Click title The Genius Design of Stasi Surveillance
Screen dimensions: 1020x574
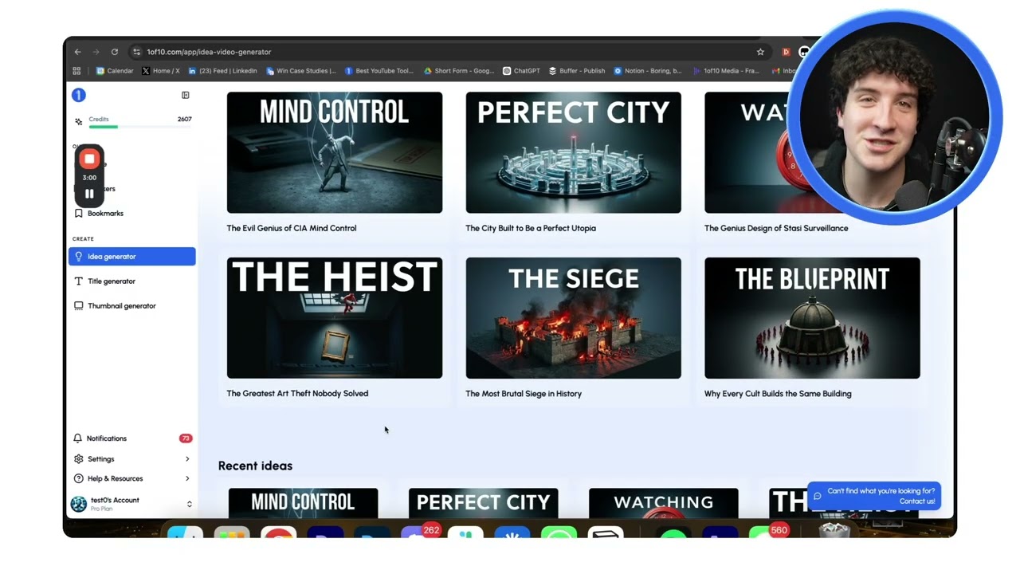coord(776,228)
